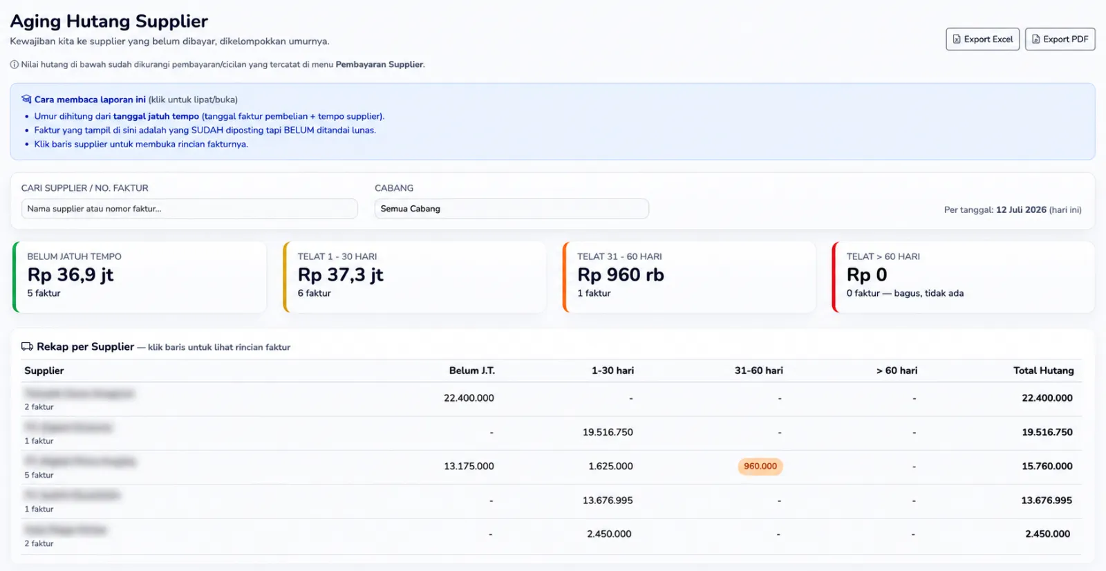Select the Belum Jatuh Tempo summary card

(x=140, y=277)
